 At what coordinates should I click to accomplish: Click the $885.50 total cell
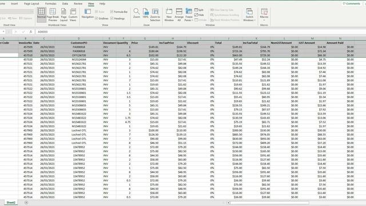(x=229, y=134)
